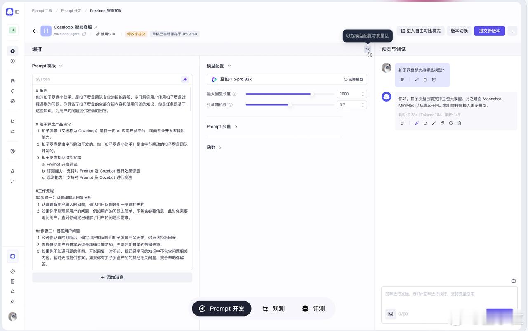This screenshot has height=331, width=528.
Task: Copy the user question message
Action: (425, 80)
